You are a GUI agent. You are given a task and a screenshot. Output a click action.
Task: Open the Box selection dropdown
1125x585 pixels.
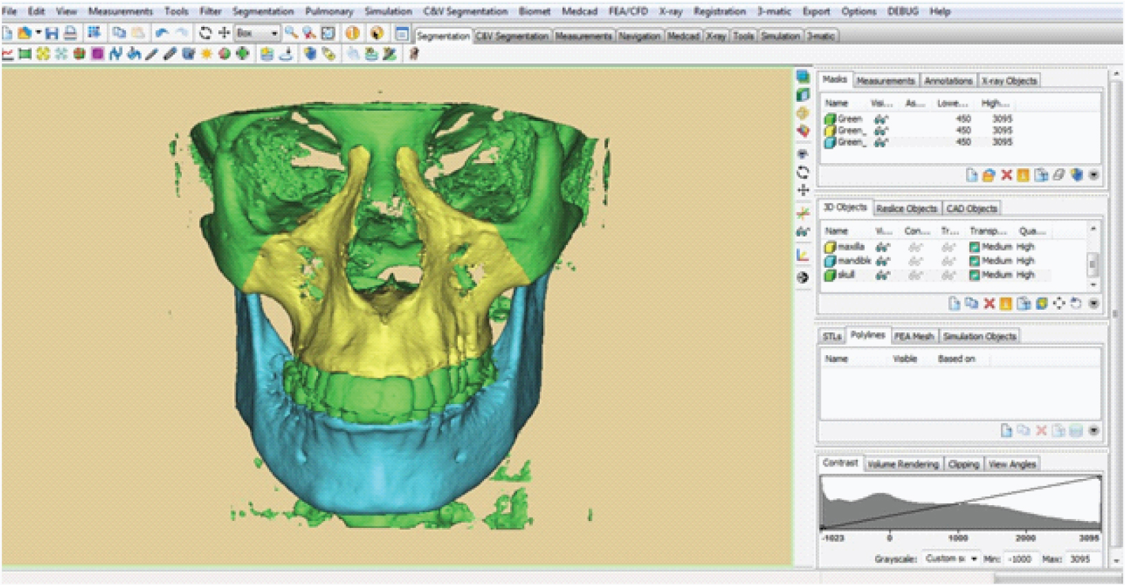coord(274,33)
